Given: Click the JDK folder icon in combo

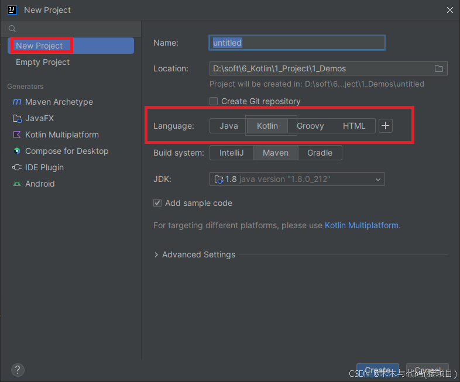Looking at the screenshot, I should coord(219,179).
